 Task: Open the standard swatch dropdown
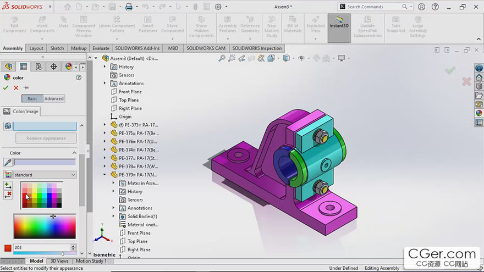[45, 175]
